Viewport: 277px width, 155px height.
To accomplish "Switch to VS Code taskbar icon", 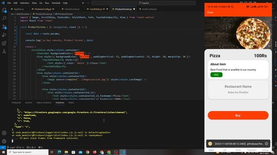I will point(123,152).
